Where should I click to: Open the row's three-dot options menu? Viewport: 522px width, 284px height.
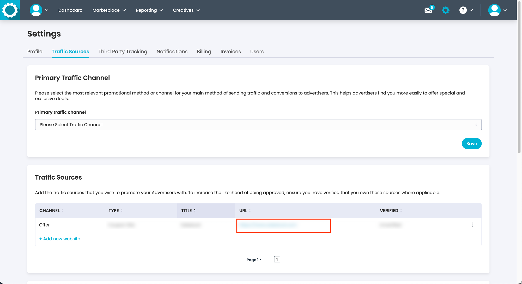(x=472, y=225)
